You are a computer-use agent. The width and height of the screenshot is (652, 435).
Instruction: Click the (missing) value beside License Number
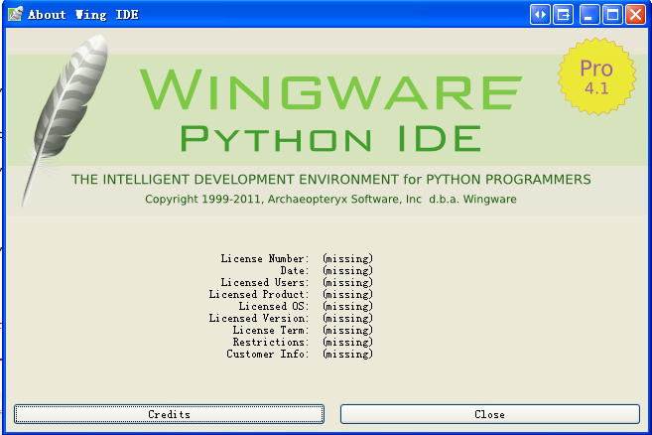(x=348, y=259)
